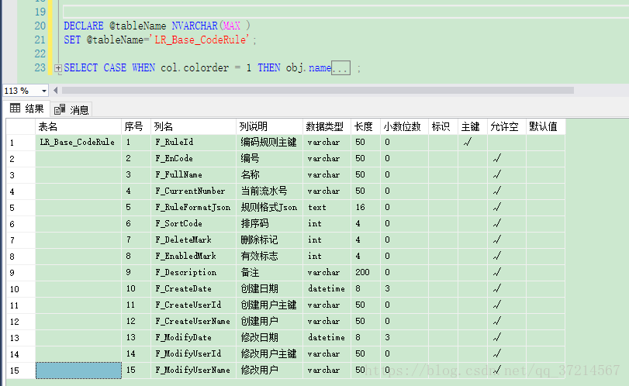Select the F_CreateUserId cell
Image resolution: width=629 pixels, height=386 pixels.
tap(193, 305)
